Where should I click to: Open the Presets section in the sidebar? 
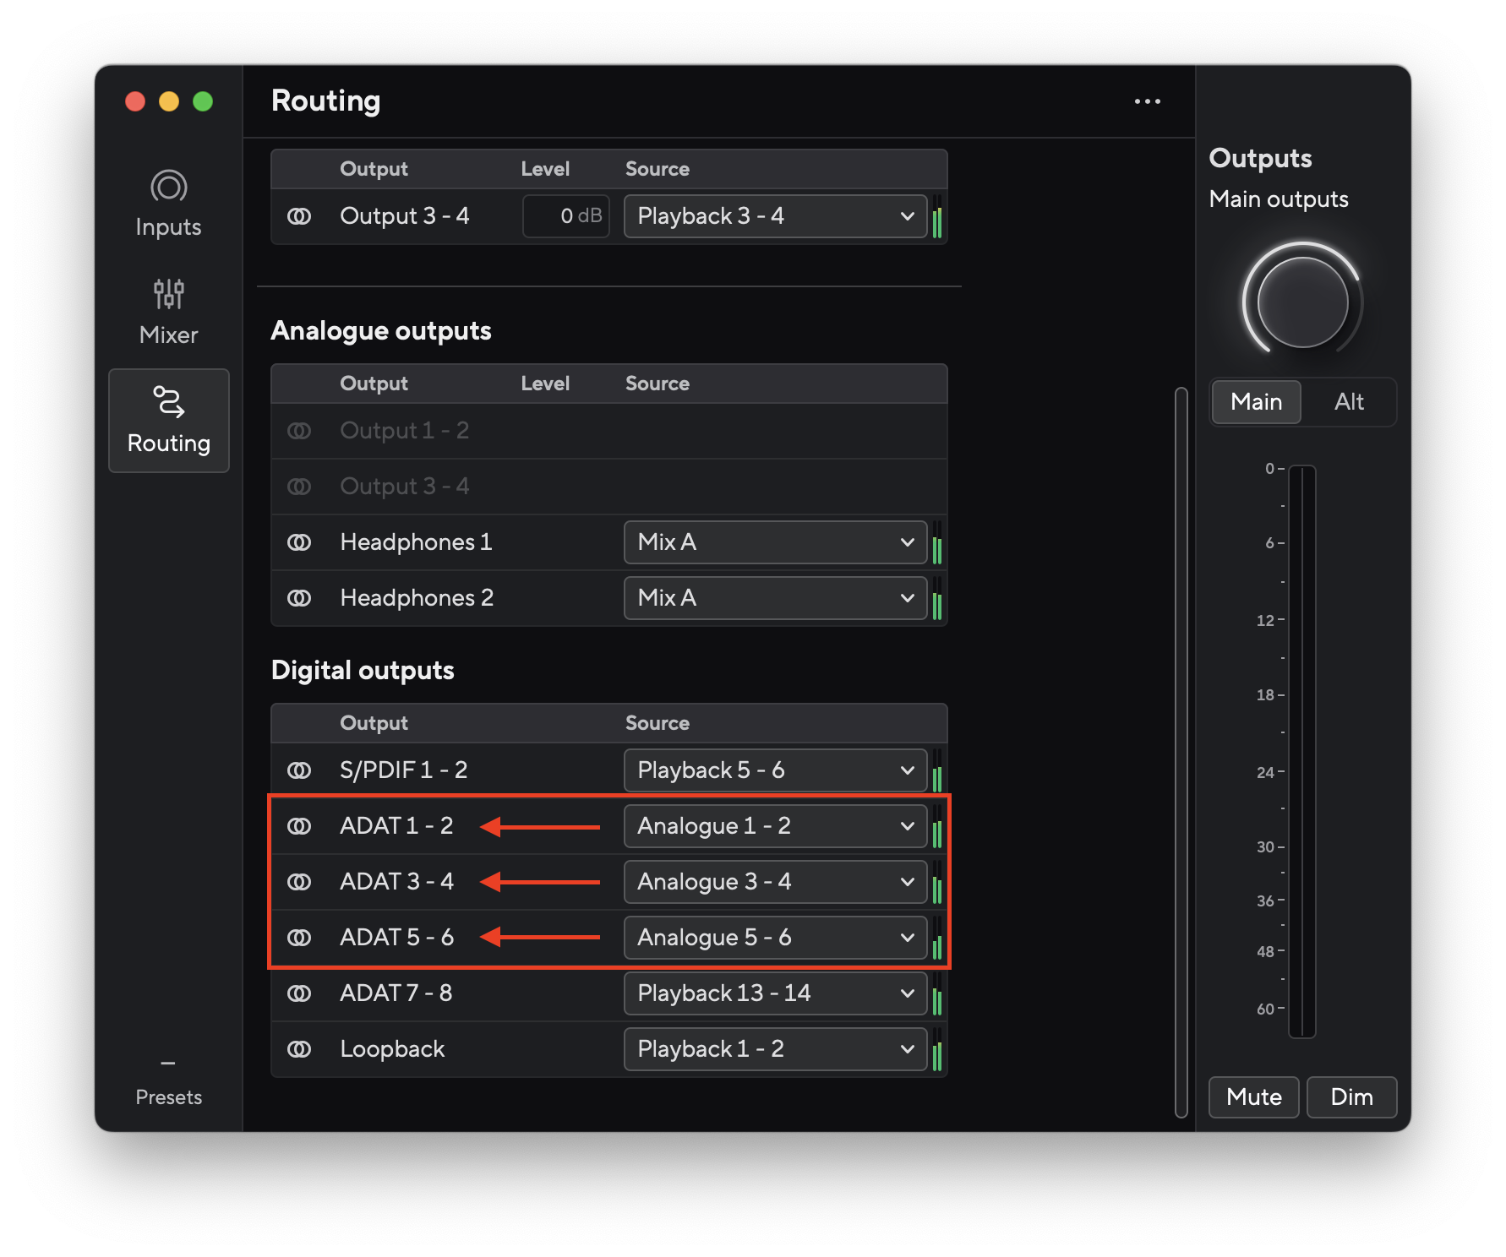168,1084
